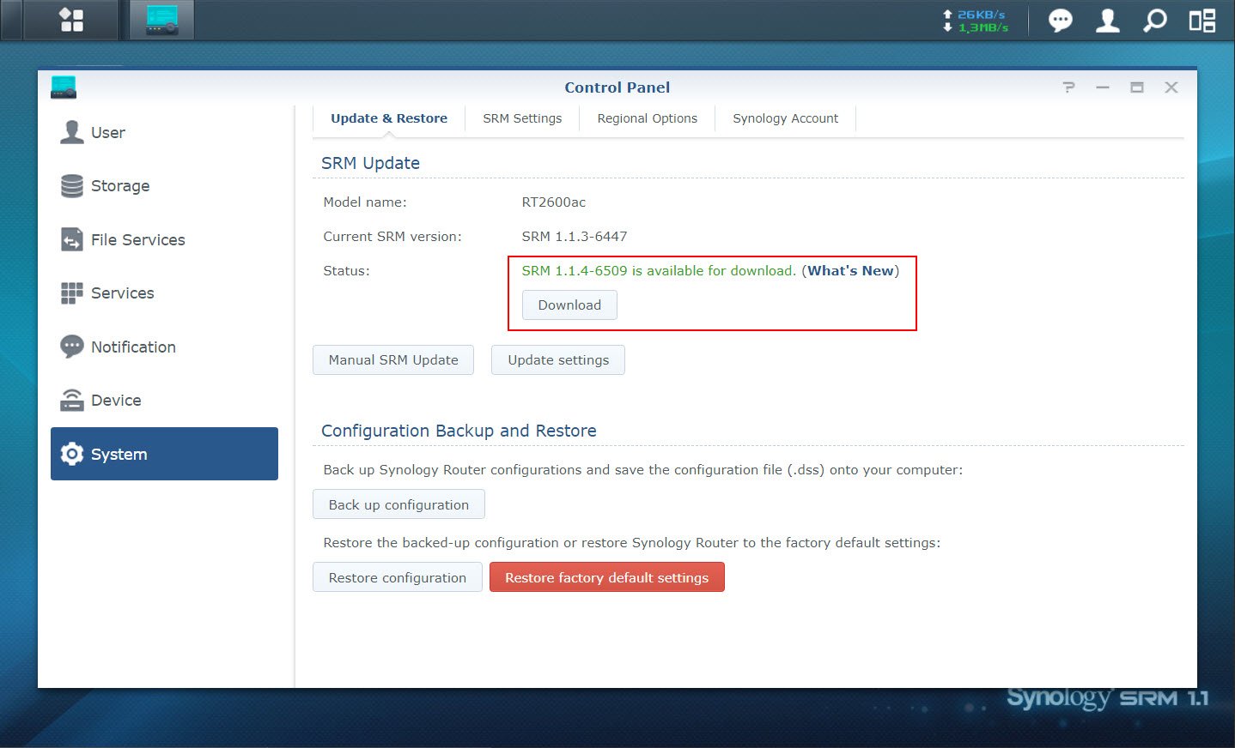Click the Configuration Backup and Restore heading
Image resolution: width=1235 pixels, height=748 pixels.
(x=459, y=431)
